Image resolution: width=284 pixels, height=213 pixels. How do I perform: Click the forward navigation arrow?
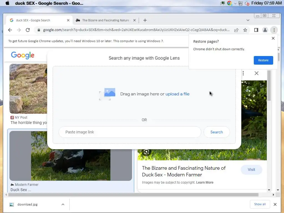(19, 30)
